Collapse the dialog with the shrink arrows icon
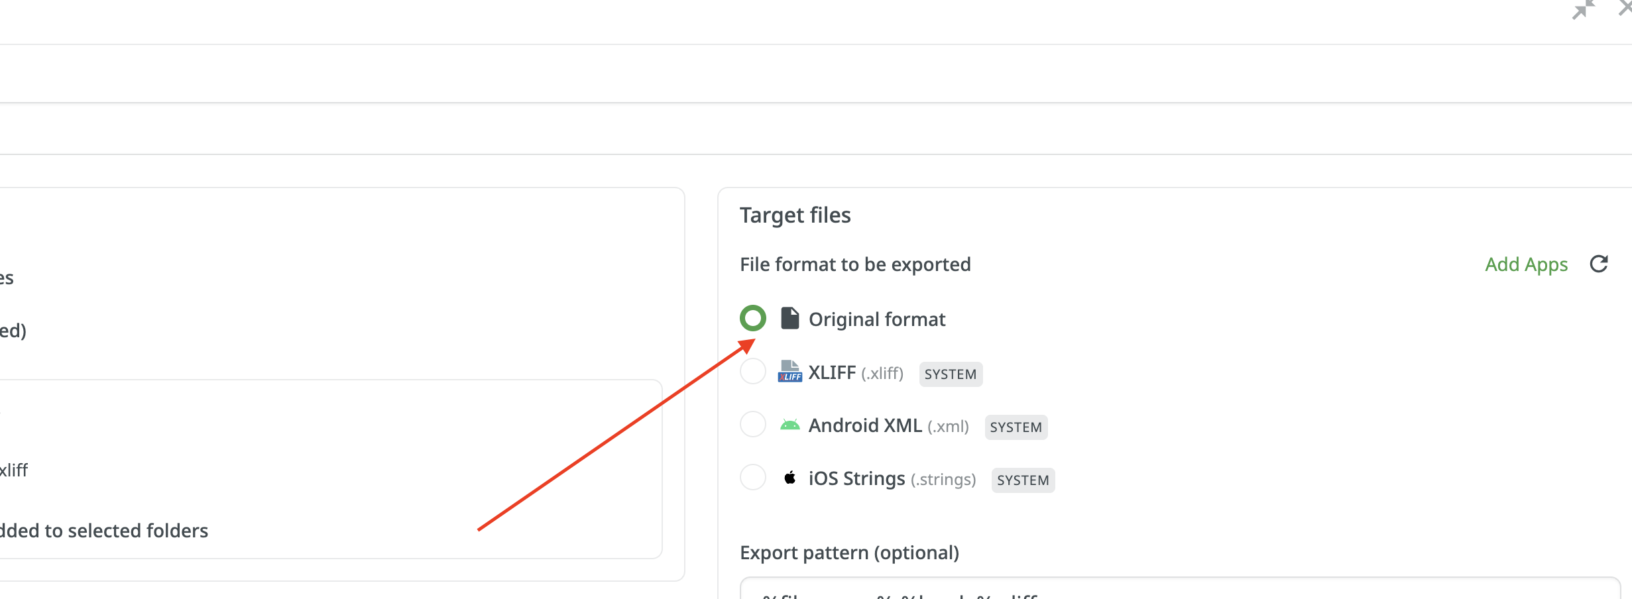The height and width of the screenshot is (599, 1632). pyautogui.click(x=1583, y=10)
